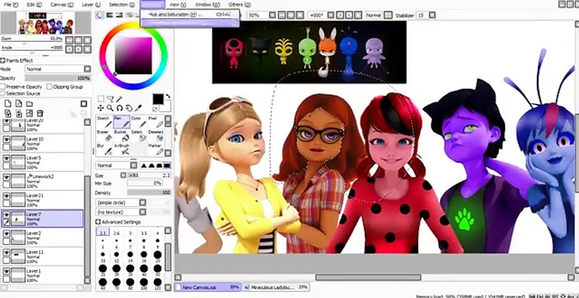Select the Magic Wand tool
Screen dimensions: 579x298
(x=119, y=99)
